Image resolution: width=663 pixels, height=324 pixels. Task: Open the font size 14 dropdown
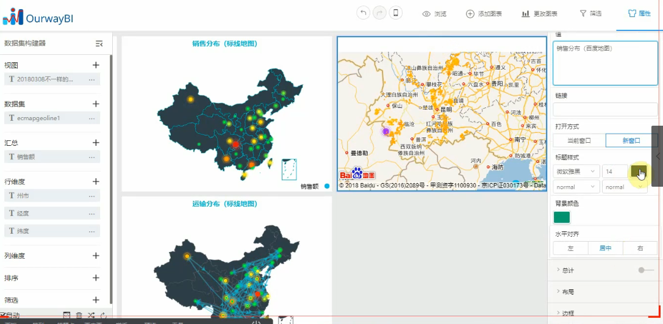[x=615, y=171]
